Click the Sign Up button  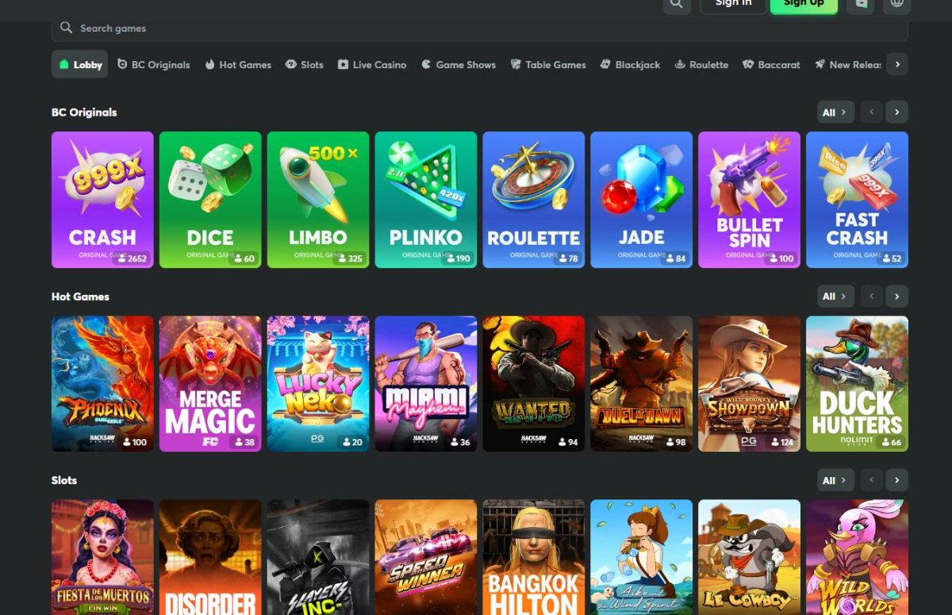pyautogui.click(x=804, y=2)
